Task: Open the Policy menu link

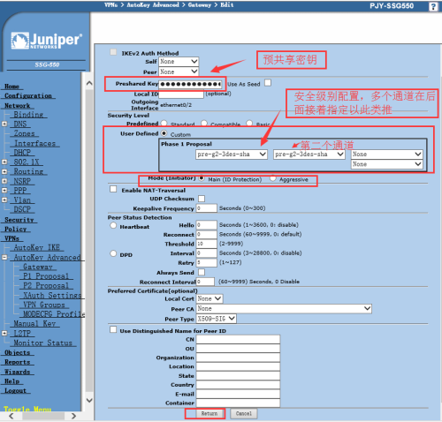Action: pyautogui.click(x=15, y=229)
